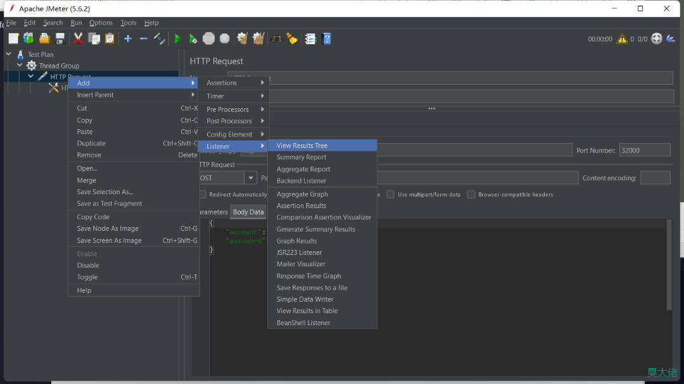Screen dimensions: 684x384
Task: Expand the Assertions submenu
Action: (233, 83)
